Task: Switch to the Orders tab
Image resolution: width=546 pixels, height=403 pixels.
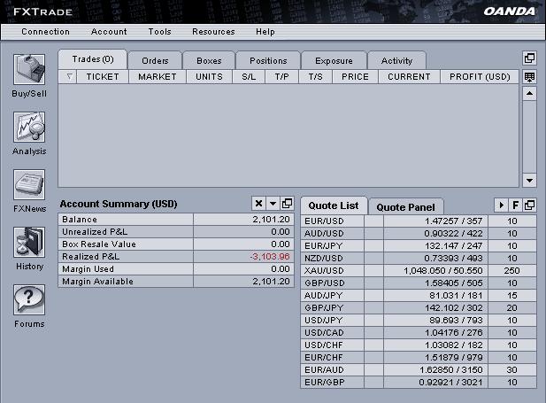Action: pos(155,60)
